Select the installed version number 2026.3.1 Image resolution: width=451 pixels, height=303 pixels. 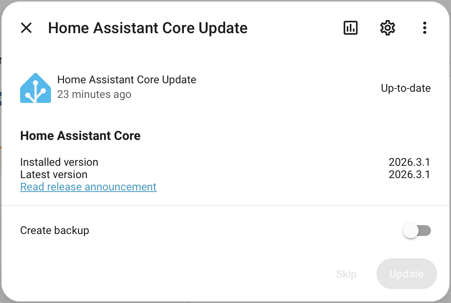point(409,162)
